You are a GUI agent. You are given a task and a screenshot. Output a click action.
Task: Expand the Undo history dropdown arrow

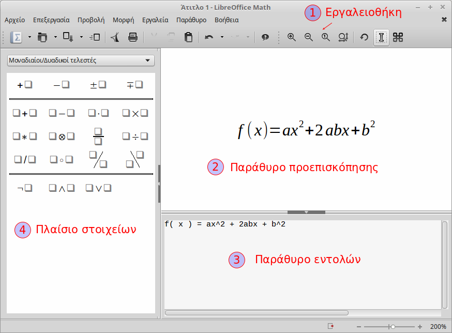coord(222,37)
